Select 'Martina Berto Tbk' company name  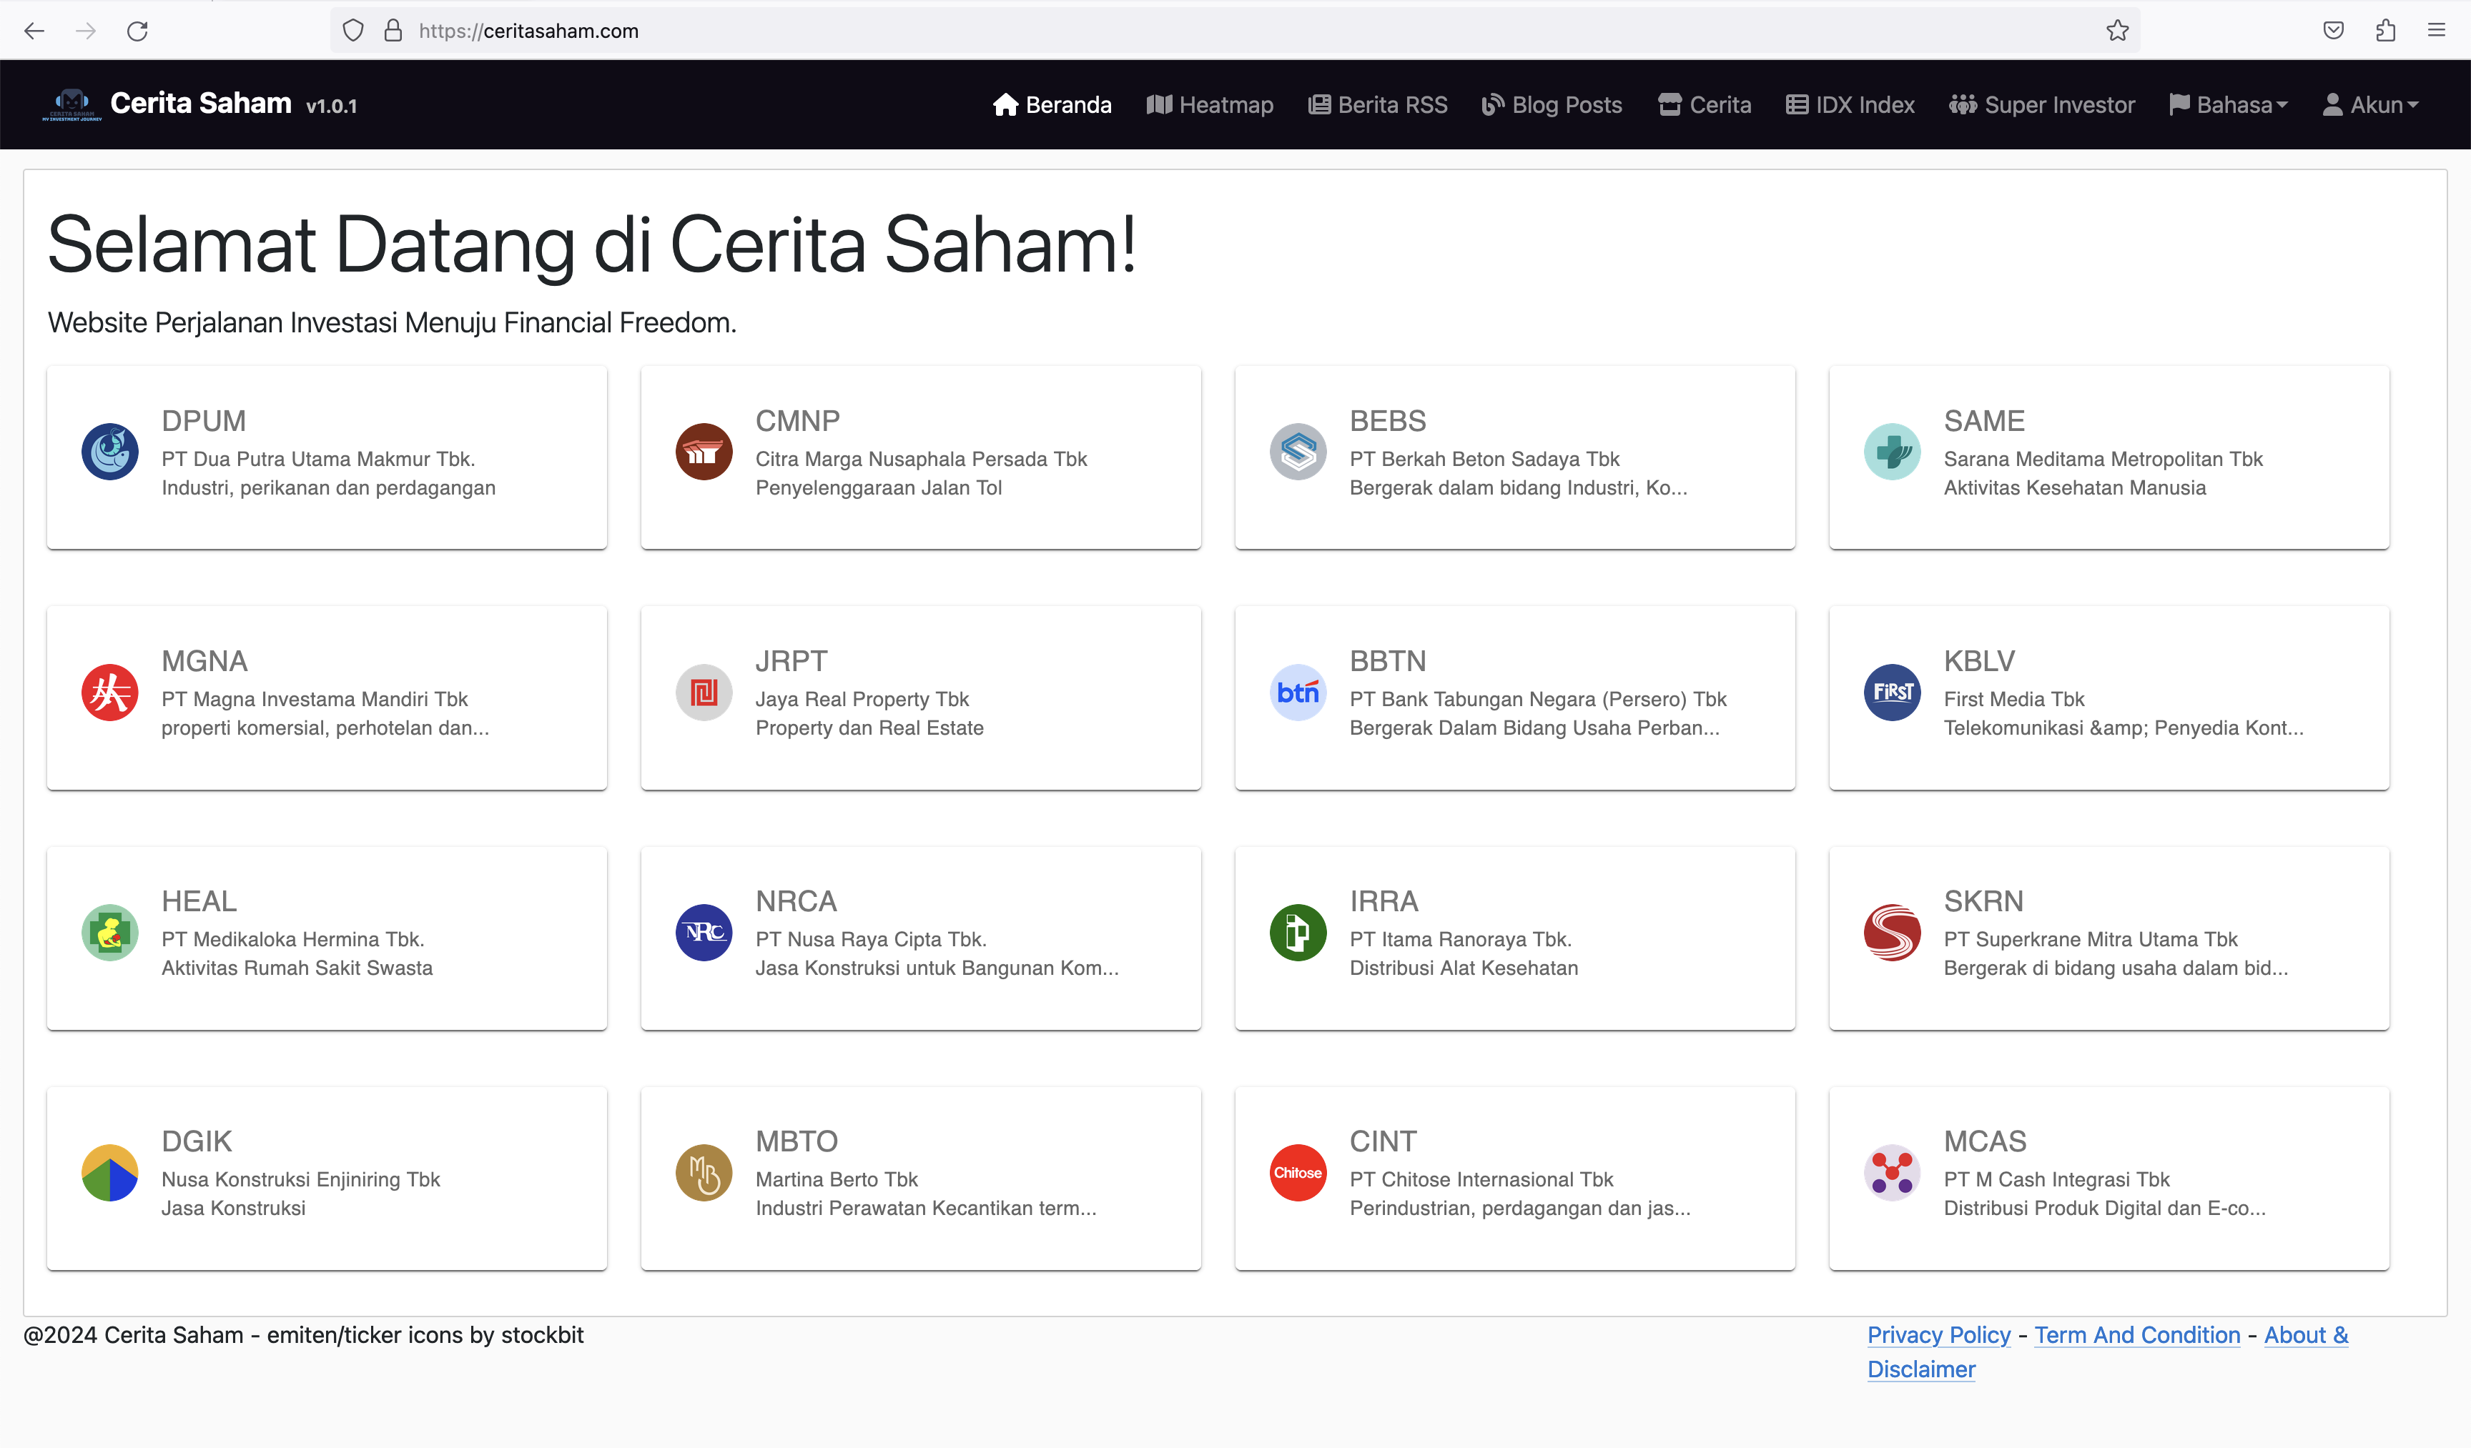(837, 1179)
